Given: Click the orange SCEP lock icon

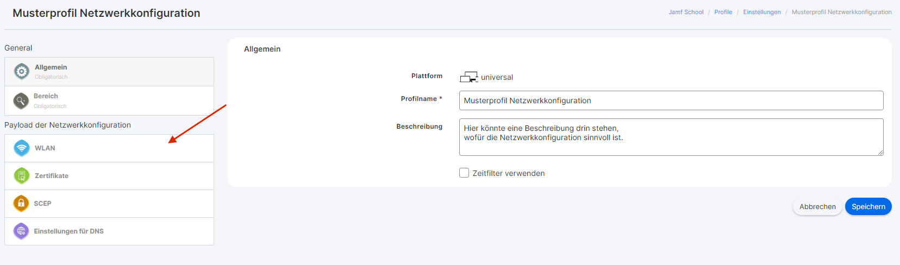Looking at the screenshot, I should click(21, 203).
